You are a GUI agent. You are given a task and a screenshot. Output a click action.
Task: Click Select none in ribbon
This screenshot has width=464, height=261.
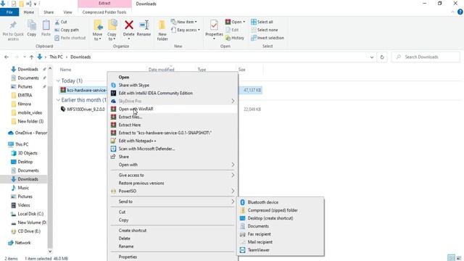click(x=264, y=30)
